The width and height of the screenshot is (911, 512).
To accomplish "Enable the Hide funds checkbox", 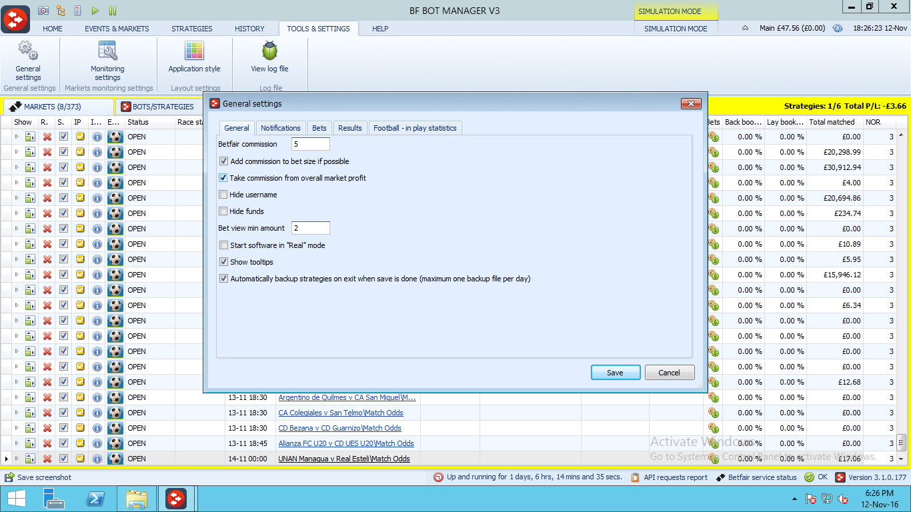I will click(x=224, y=211).
